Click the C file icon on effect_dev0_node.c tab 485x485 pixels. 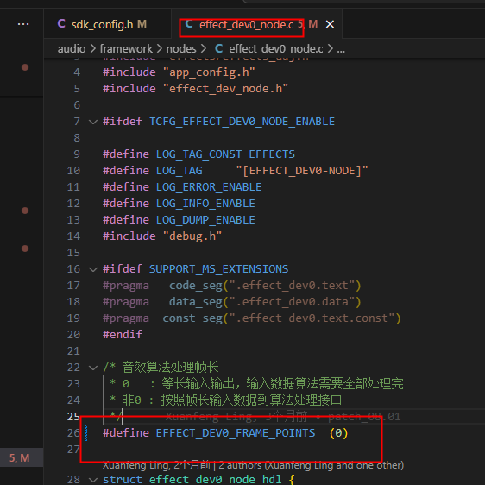189,24
